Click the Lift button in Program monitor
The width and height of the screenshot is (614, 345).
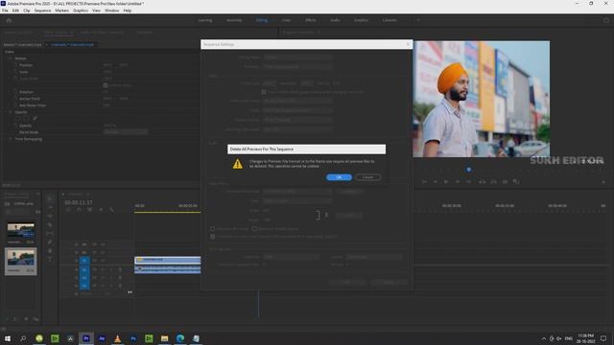point(482,182)
